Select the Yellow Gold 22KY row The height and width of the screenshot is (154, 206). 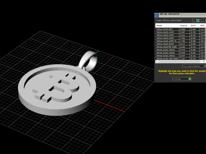181,44
